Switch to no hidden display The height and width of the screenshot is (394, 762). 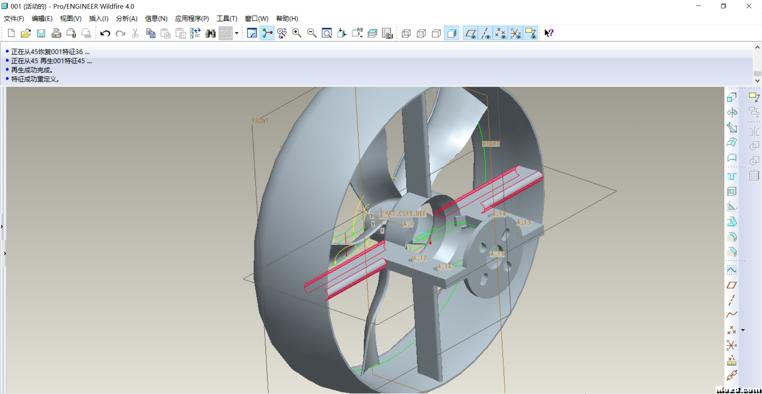coord(437,33)
